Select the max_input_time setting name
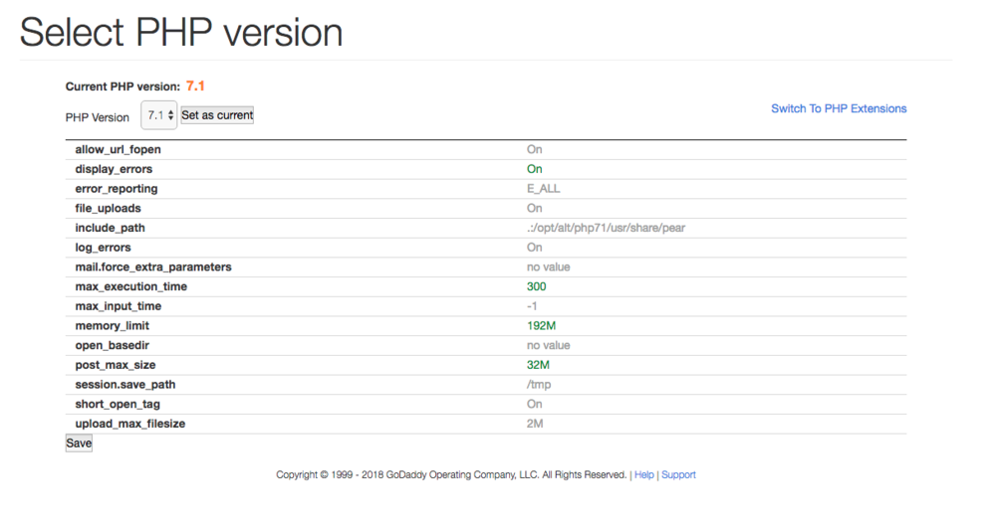This screenshot has width=996, height=532. tap(119, 306)
